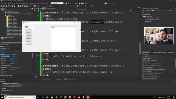The width and height of the screenshot is (176, 99).
Task: Collapse the Button3Click procedure fold marker
Action: [x=42, y=13]
